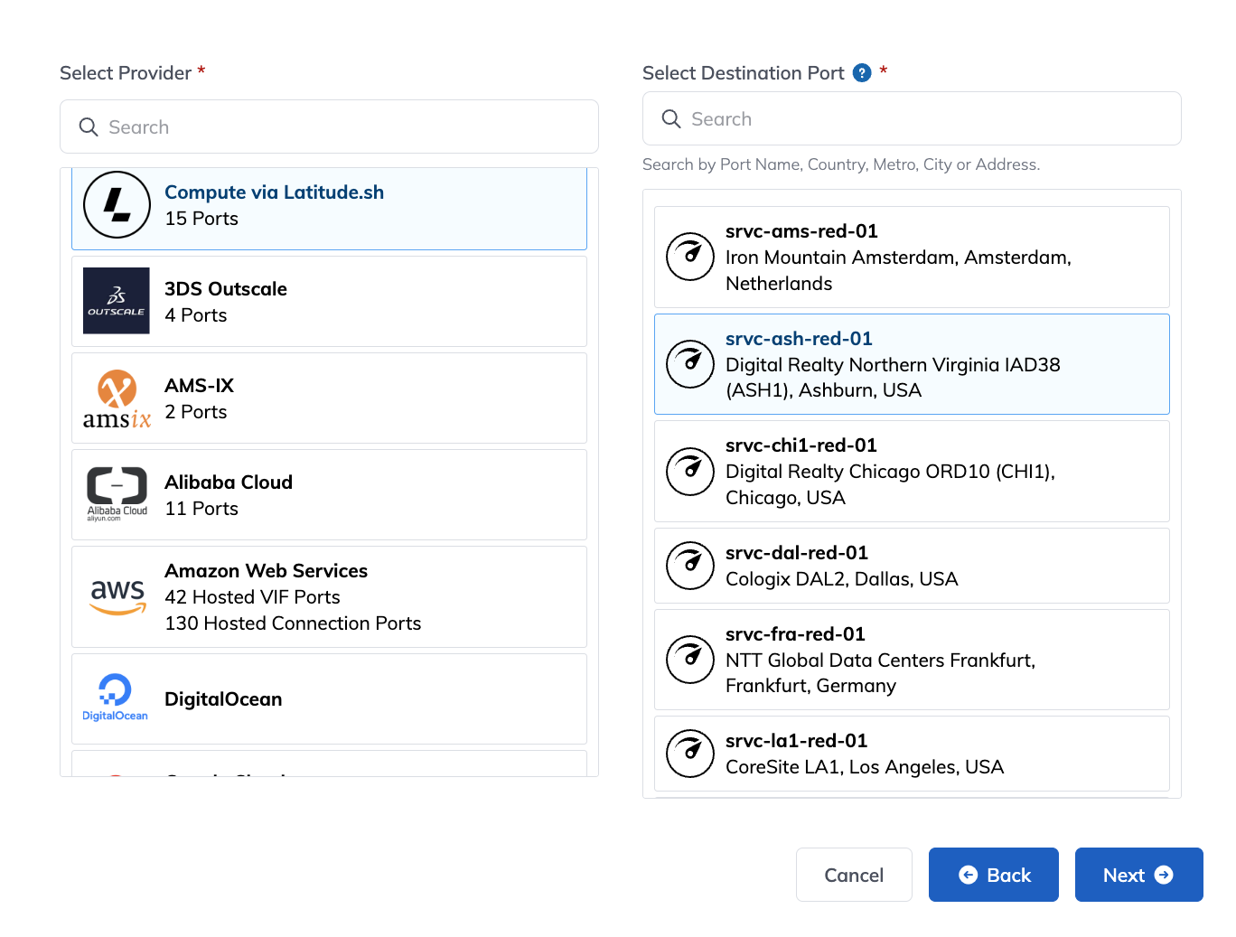Click the '2 Ports' text under AMS-IX
Image resolution: width=1236 pixels, height=937 pixels.
pyautogui.click(x=196, y=412)
